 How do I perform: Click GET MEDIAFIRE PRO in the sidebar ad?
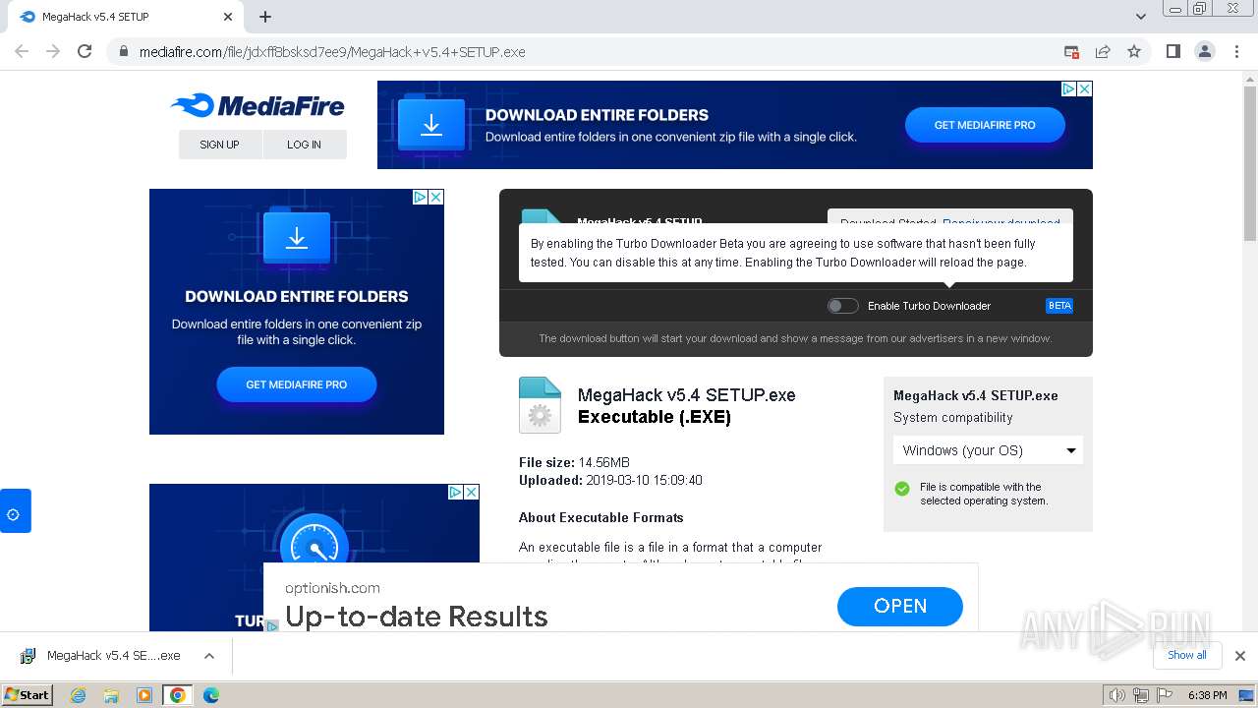point(297,384)
